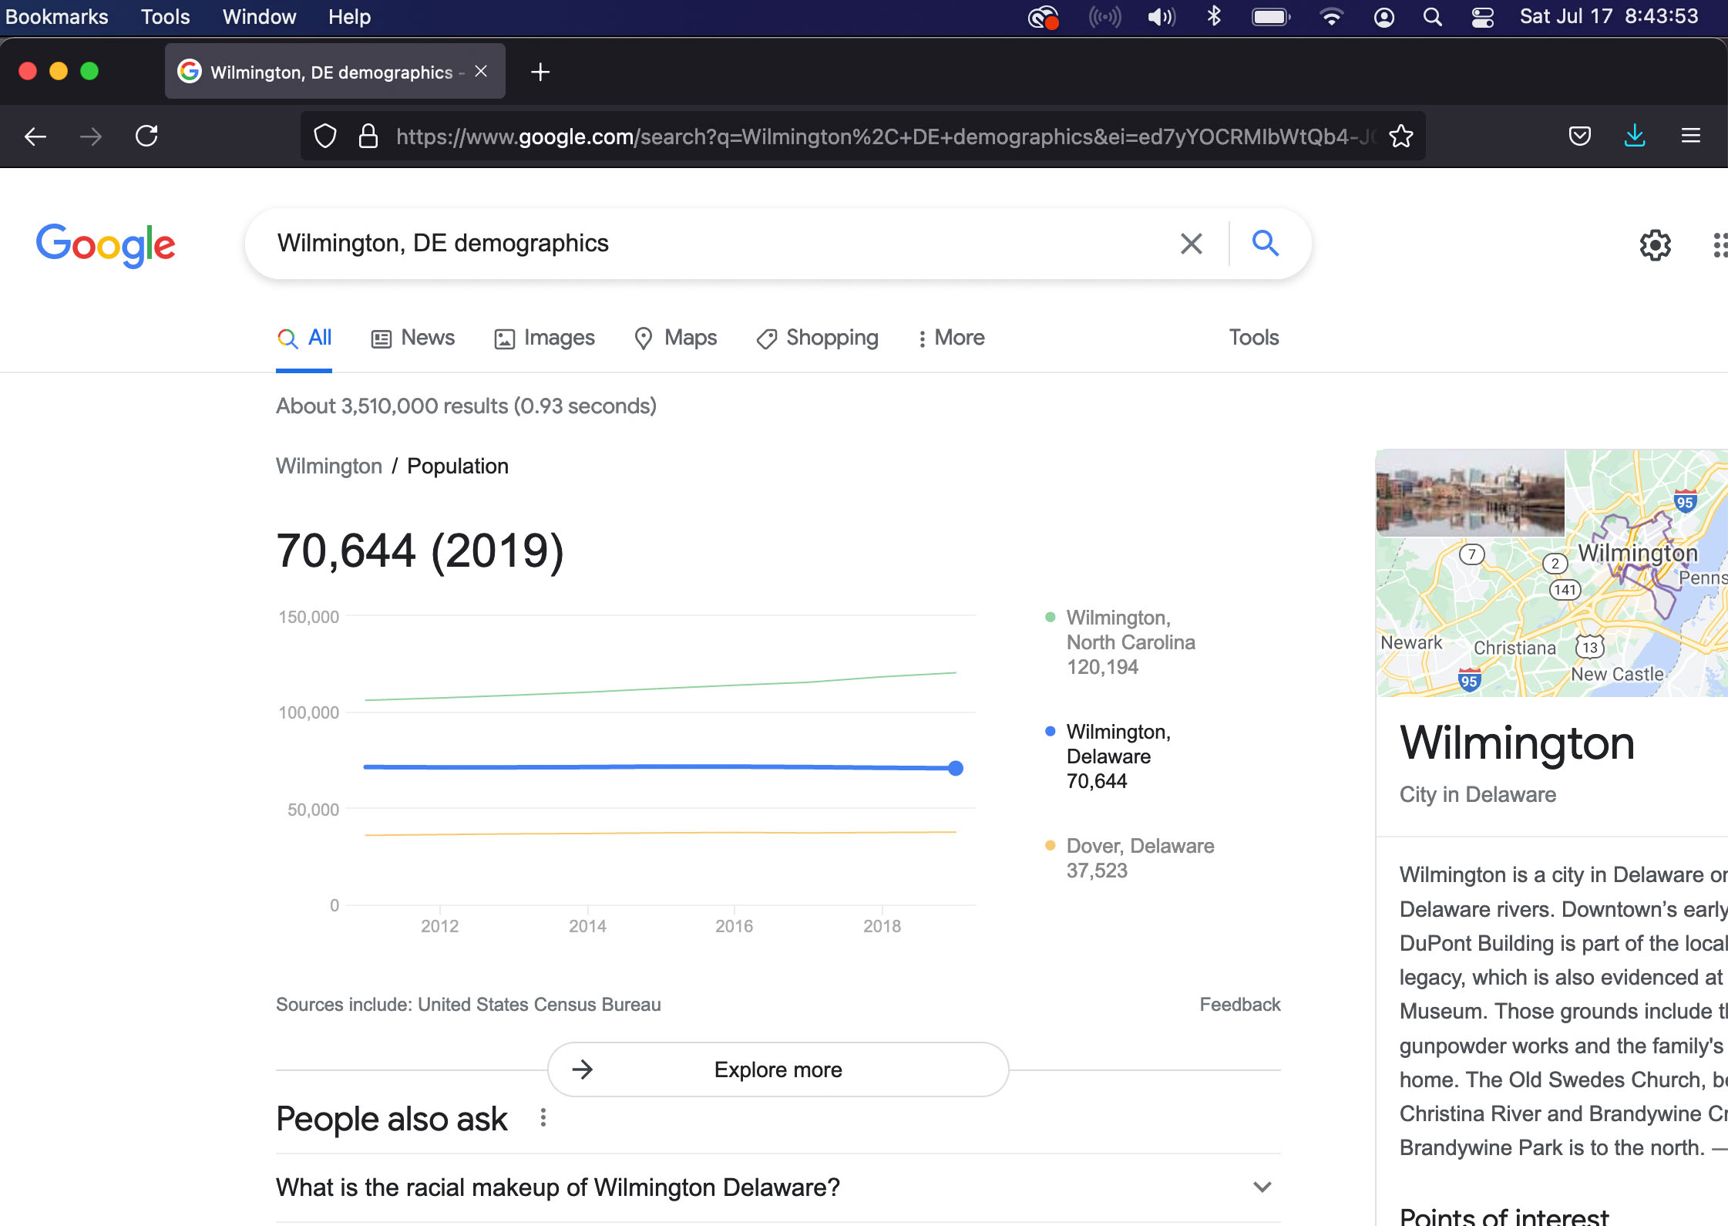The image size is (1728, 1226).
Task: Open the Tools menu in menu bar
Action: click(x=165, y=17)
